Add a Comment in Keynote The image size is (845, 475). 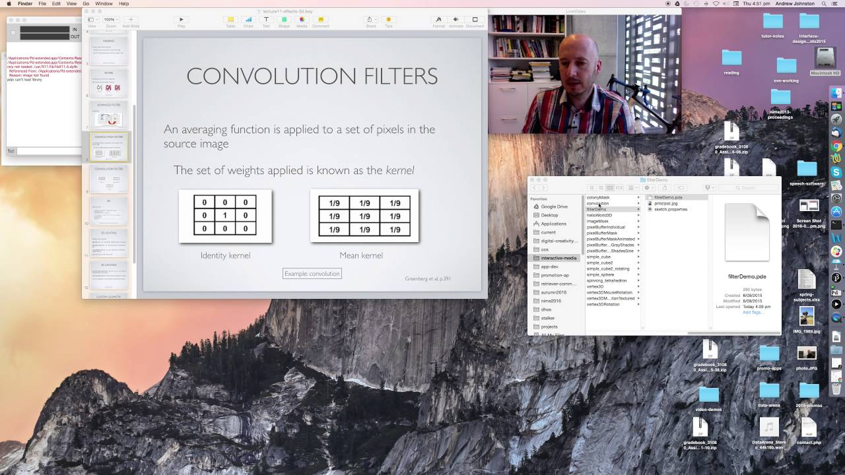pyautogui.click(x=320, y=21)
